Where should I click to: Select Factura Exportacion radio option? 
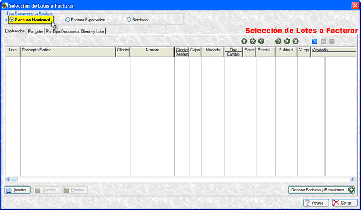pyautogui.click(x=86, y=20)
